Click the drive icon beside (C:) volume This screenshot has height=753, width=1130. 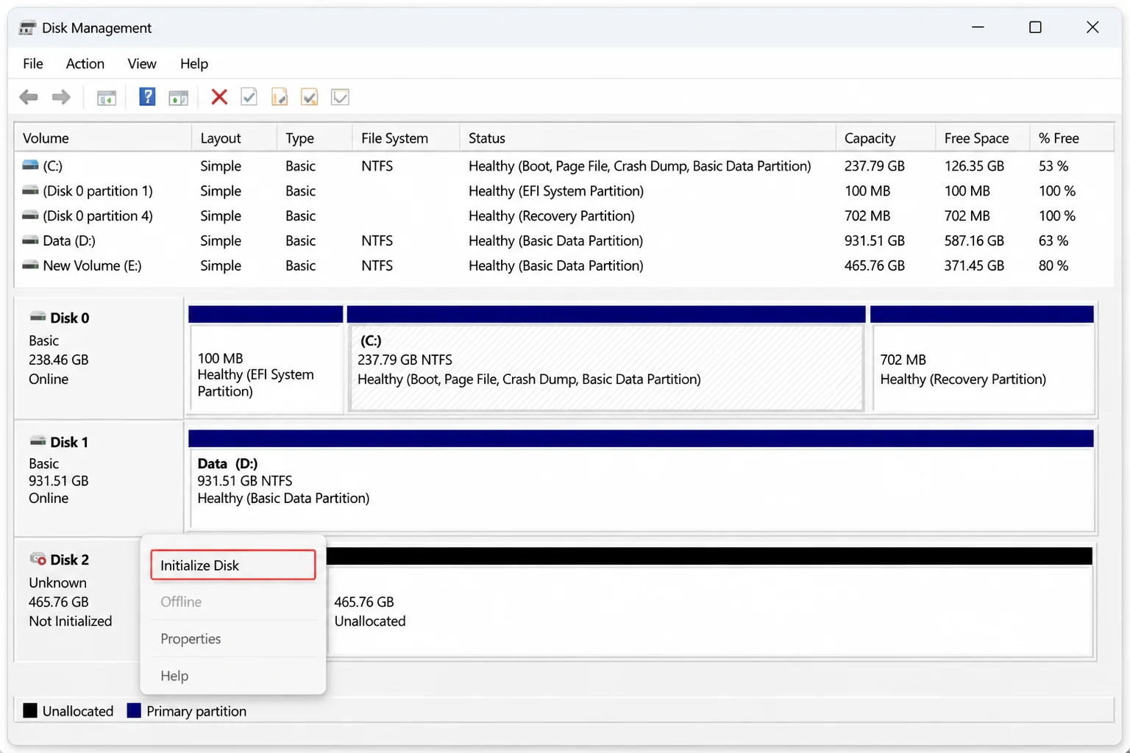click(30, 165)
